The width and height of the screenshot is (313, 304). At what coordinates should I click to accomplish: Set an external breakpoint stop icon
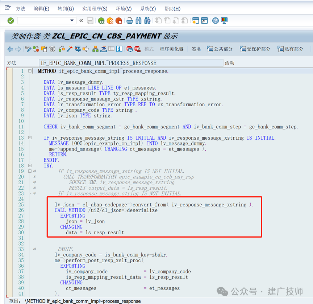[138, 49]
